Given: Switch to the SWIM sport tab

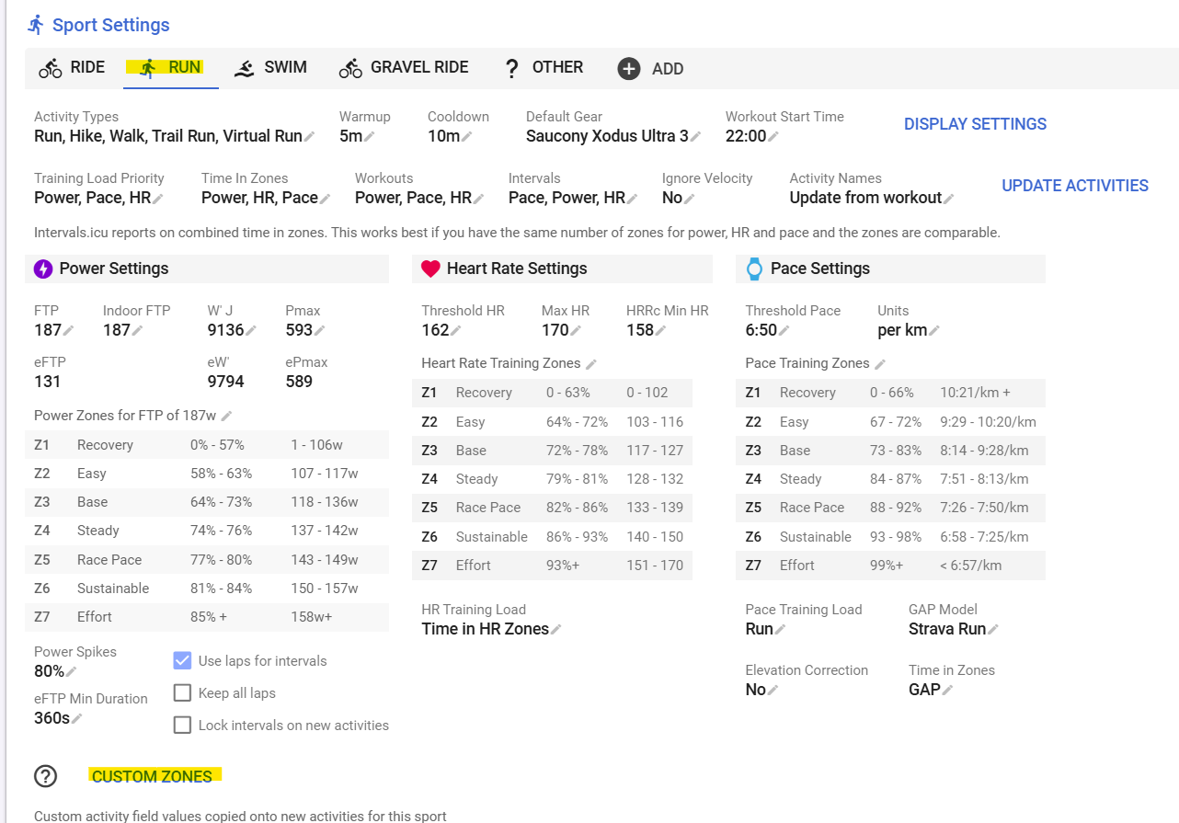Looking at the screenshot, I should click(x=270, y=67).
